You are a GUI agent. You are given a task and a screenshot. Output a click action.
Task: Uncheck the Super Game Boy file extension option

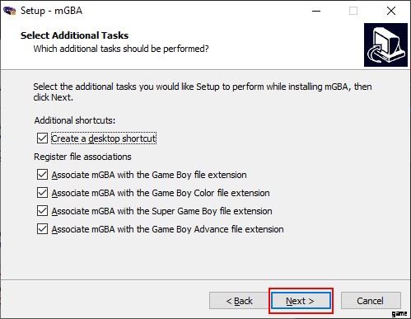pyautogui.click(x=42, y=211)
